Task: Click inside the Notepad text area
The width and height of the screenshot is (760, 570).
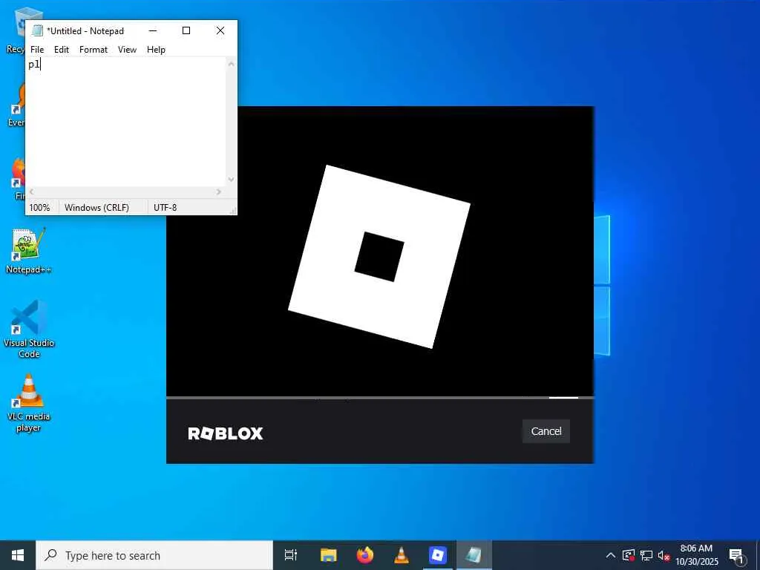Action: click(x=126, y=121)
